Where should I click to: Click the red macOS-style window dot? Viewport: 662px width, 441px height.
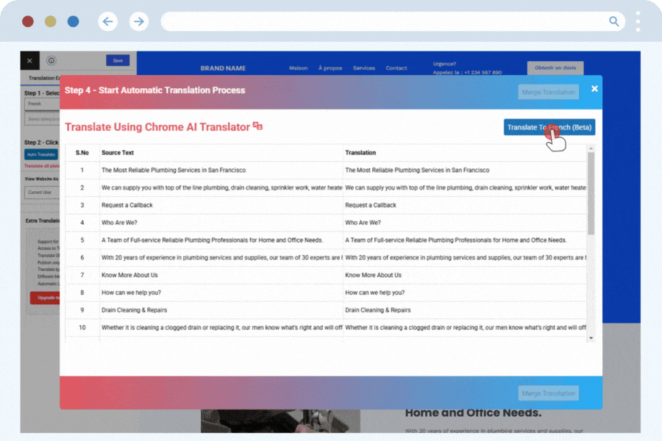click(x=28, y=21)
